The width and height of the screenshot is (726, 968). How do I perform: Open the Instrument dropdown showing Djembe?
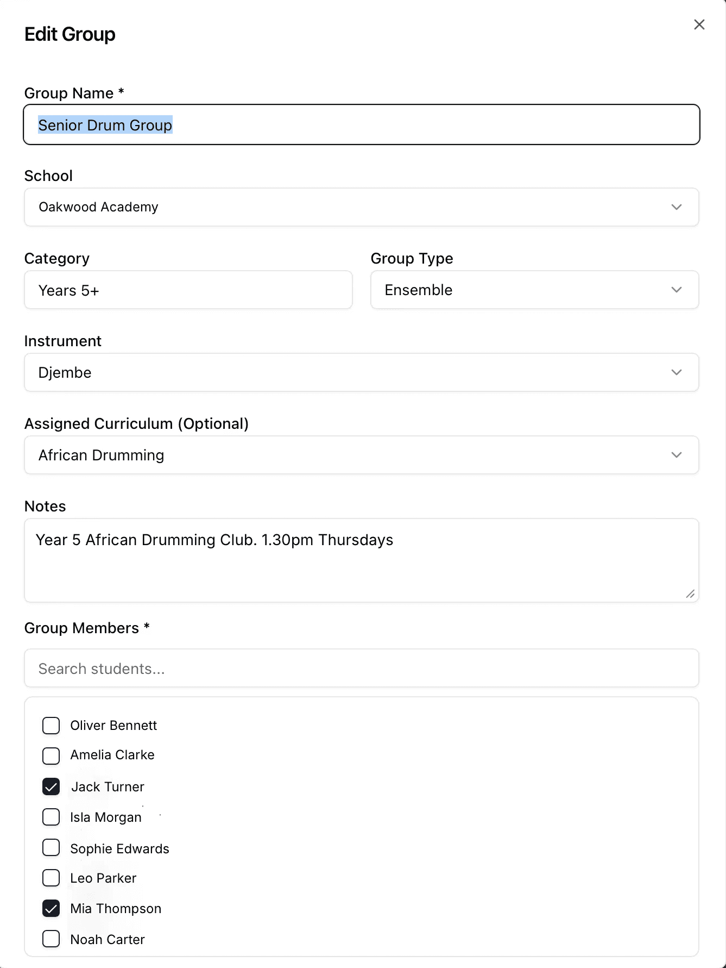pyautogui.click(x=361, y=373)
